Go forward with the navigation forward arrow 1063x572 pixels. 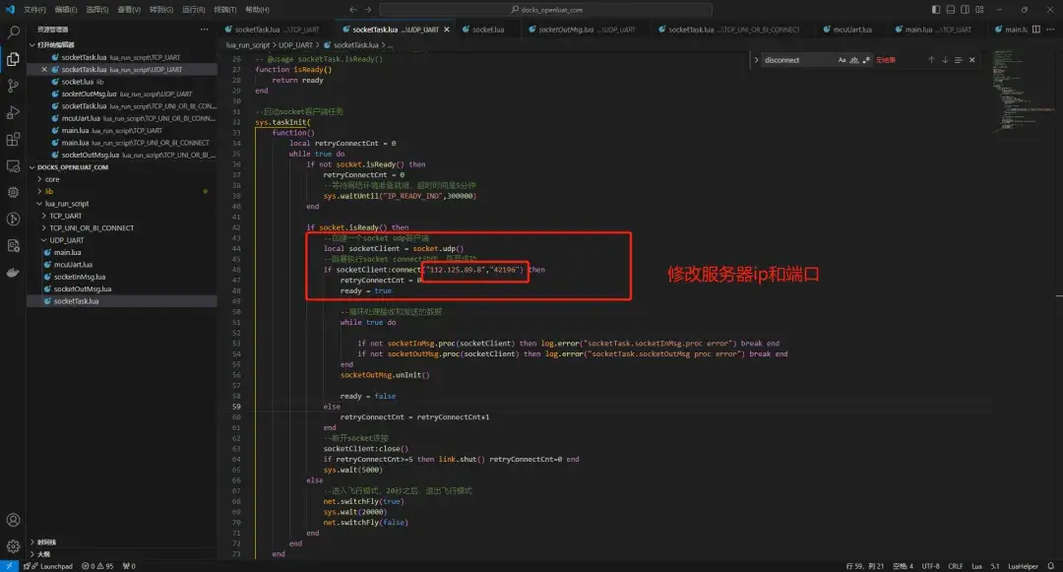pos(368,10)
